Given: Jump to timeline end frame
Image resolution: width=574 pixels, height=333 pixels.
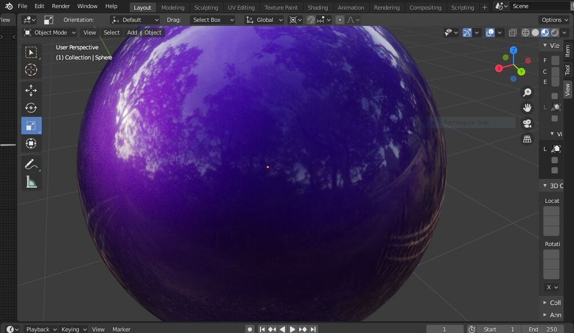Looking at the screenshot, I should 313,330.
